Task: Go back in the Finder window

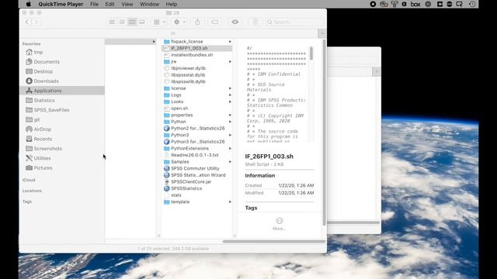Action: coord(27,22)
